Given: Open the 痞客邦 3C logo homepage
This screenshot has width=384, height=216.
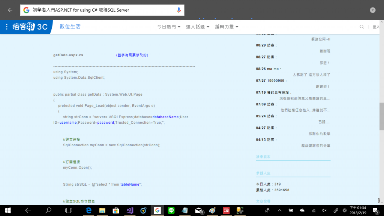Looking at the screenshot, I should [x=30, y=27].
